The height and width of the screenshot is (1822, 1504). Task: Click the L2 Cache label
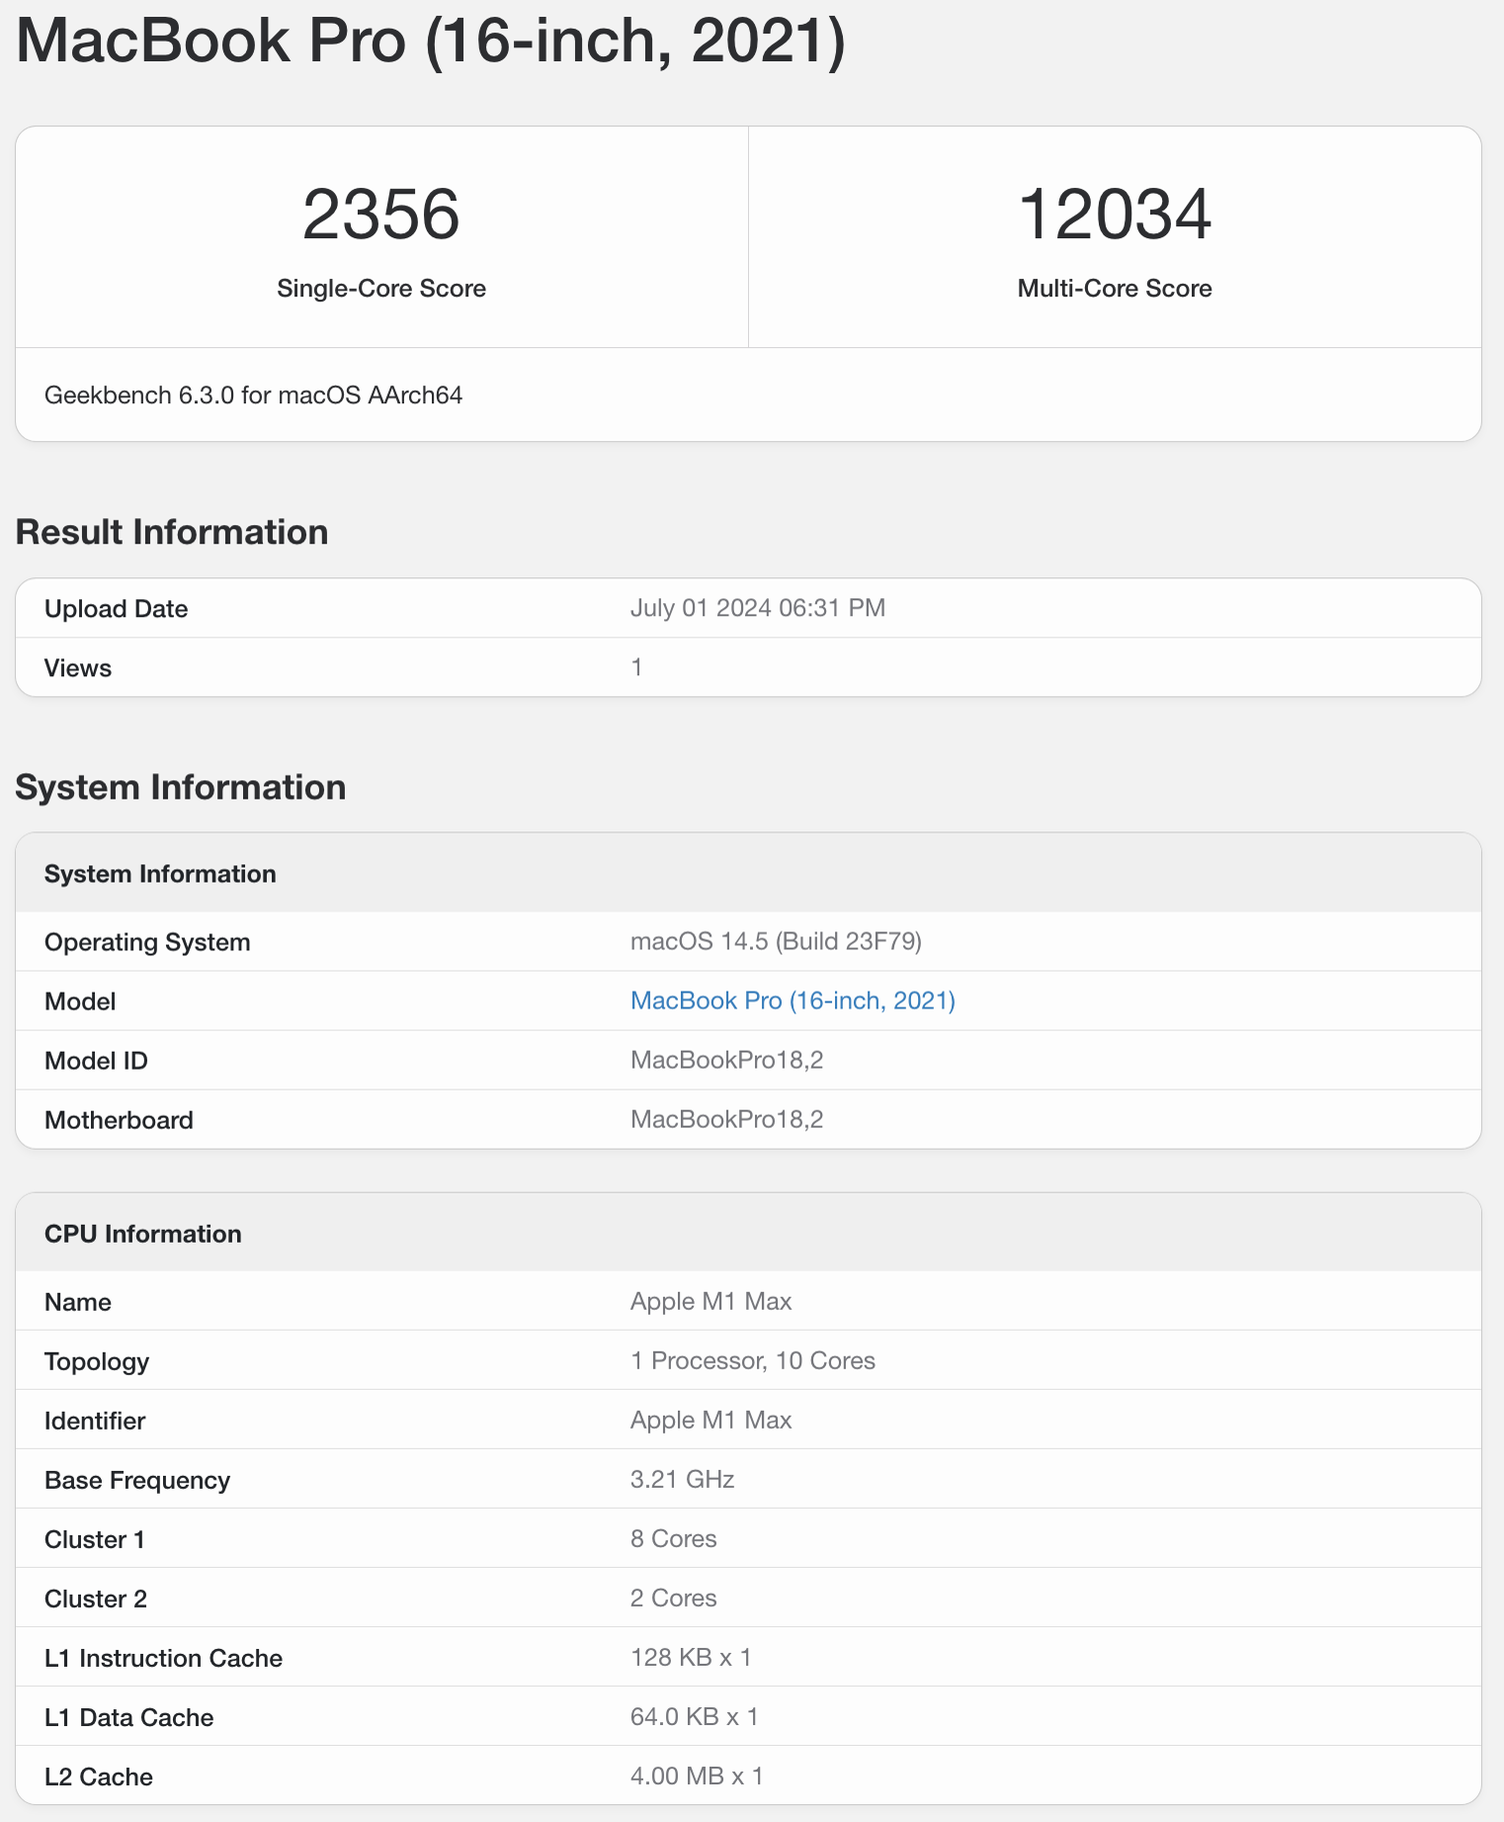[99, 1777]
